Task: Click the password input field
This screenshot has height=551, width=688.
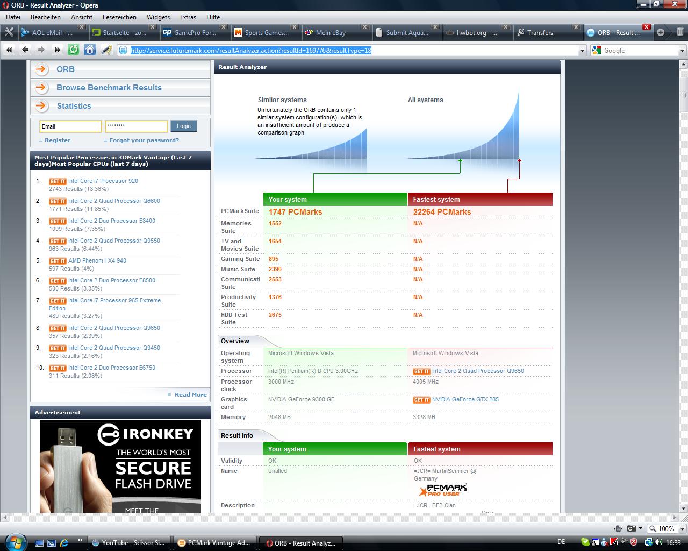Action: point(136,126)
